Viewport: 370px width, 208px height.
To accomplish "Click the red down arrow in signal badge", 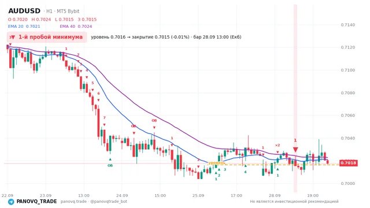I will pos(13,37).
